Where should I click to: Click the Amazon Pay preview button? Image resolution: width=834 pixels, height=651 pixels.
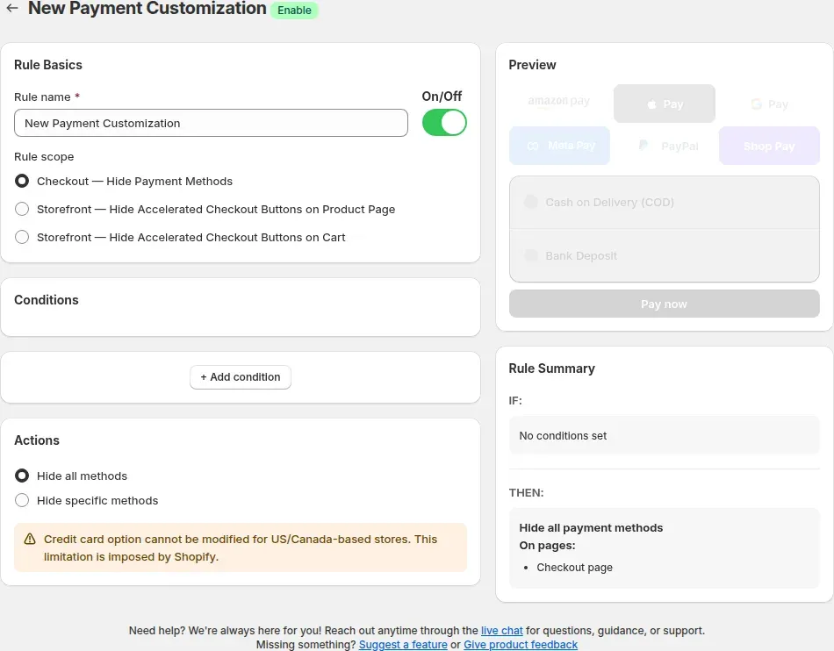(559, 104)
